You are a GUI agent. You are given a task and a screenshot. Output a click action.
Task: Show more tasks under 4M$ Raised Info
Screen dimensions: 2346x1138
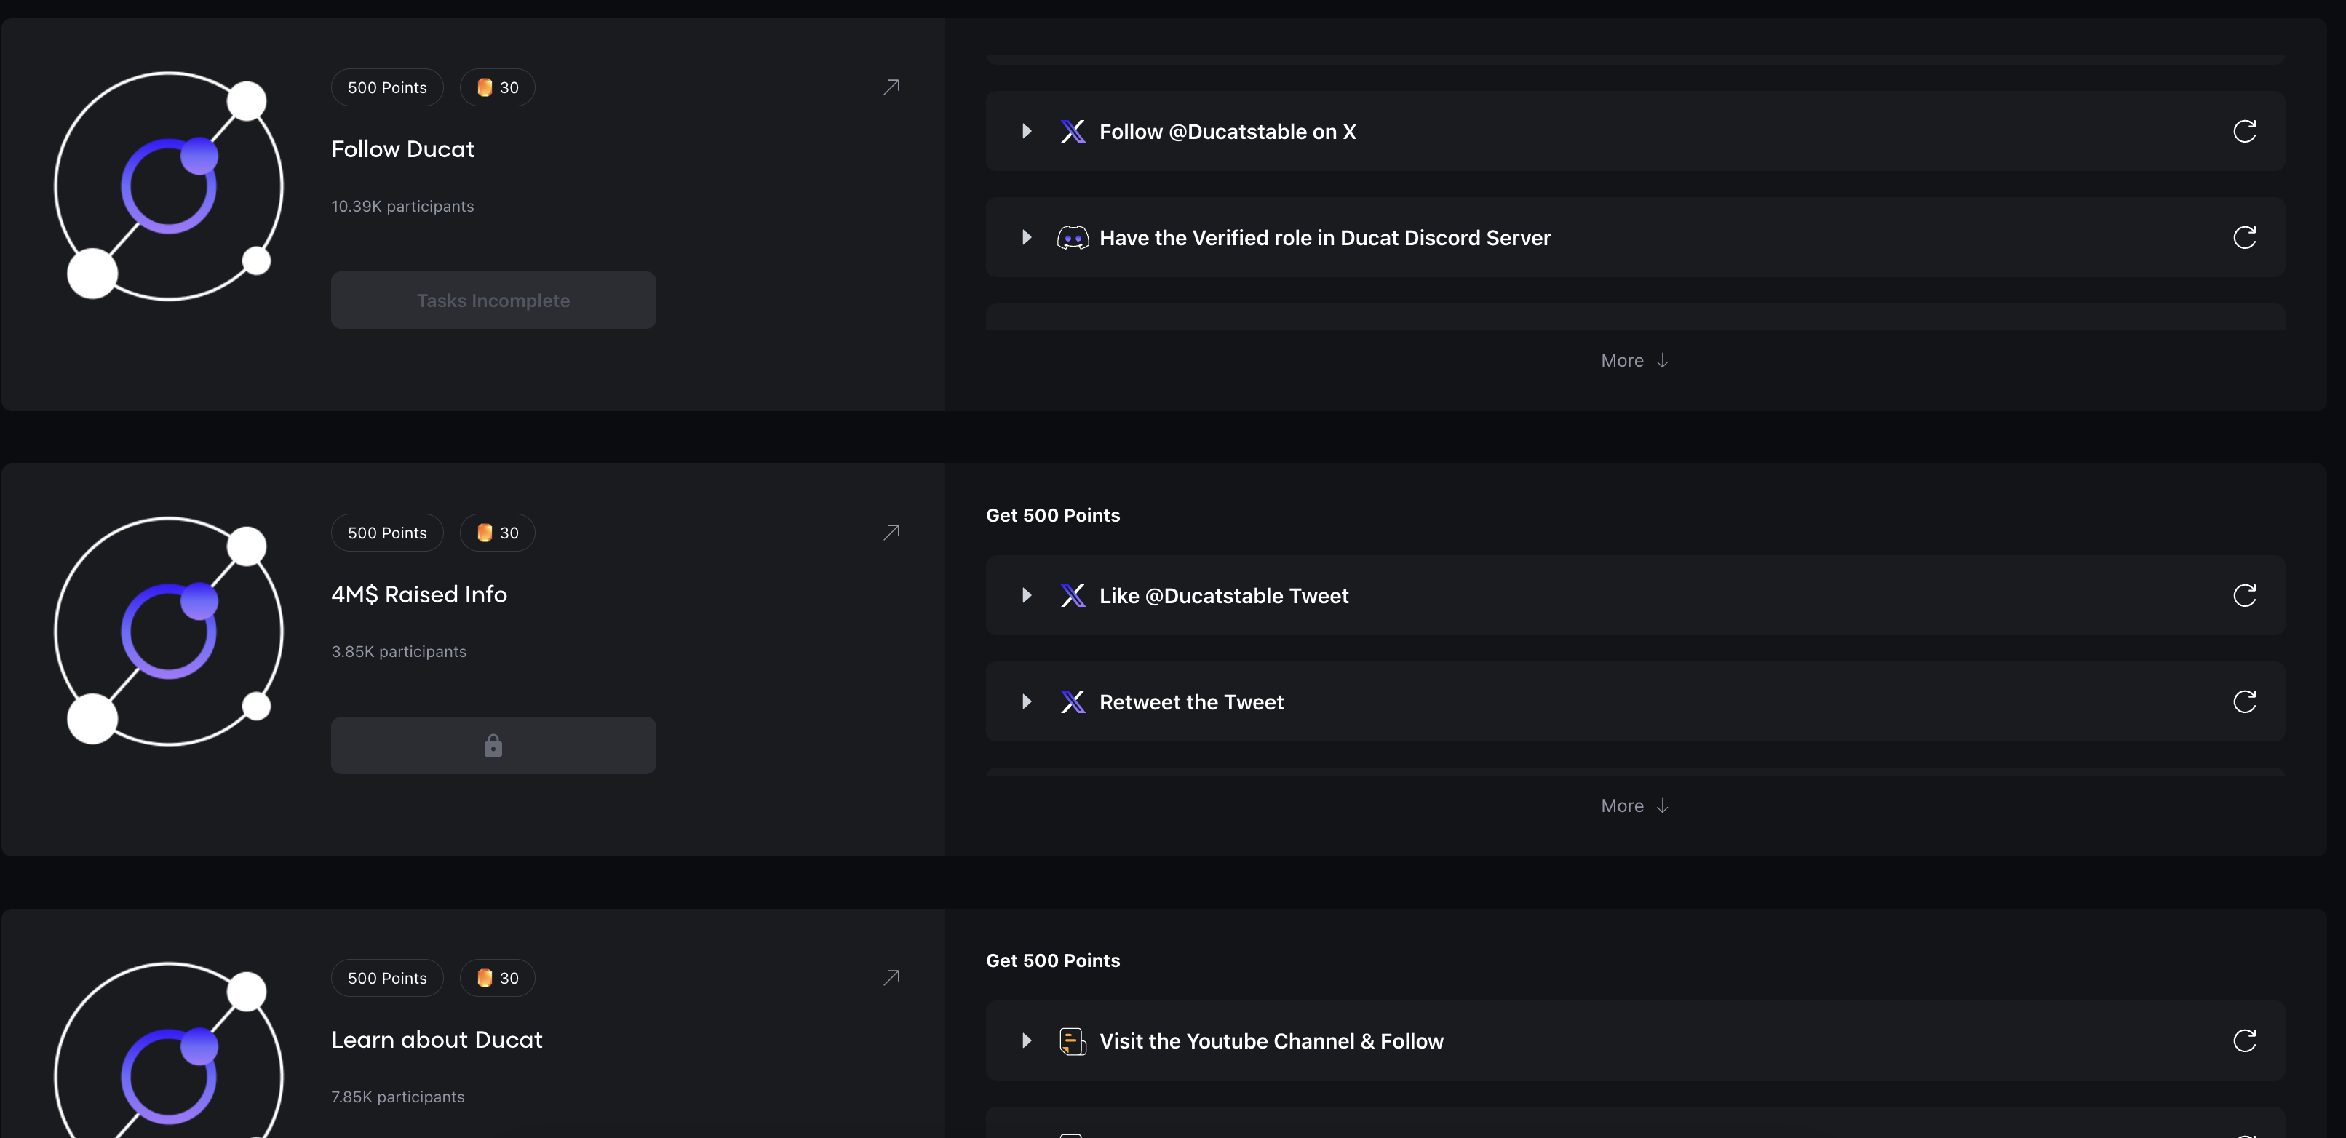[x=1635, y=805]
